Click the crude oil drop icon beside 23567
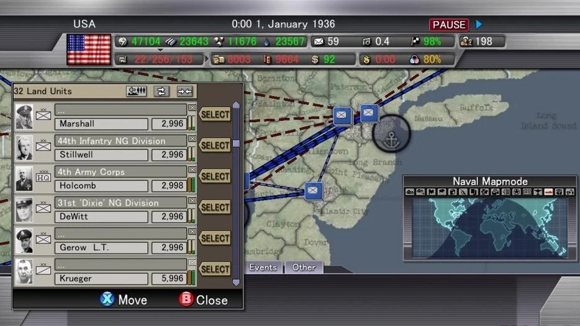The height and width of the screenshot is (326, 580). point(266,42)
